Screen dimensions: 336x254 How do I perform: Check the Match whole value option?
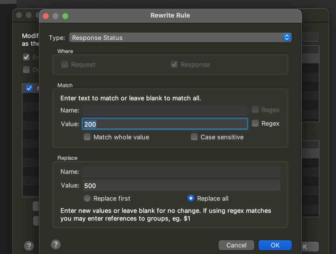tap(87, 137)
